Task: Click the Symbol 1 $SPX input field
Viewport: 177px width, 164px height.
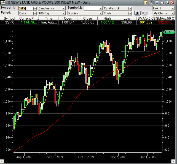Action: 25,9
